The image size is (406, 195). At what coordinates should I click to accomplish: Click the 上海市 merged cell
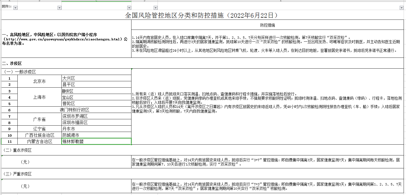39,97
